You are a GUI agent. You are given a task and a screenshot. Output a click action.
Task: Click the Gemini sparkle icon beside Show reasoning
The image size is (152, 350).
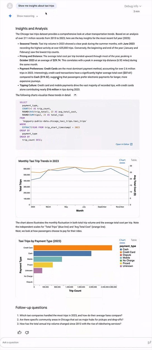10,16
